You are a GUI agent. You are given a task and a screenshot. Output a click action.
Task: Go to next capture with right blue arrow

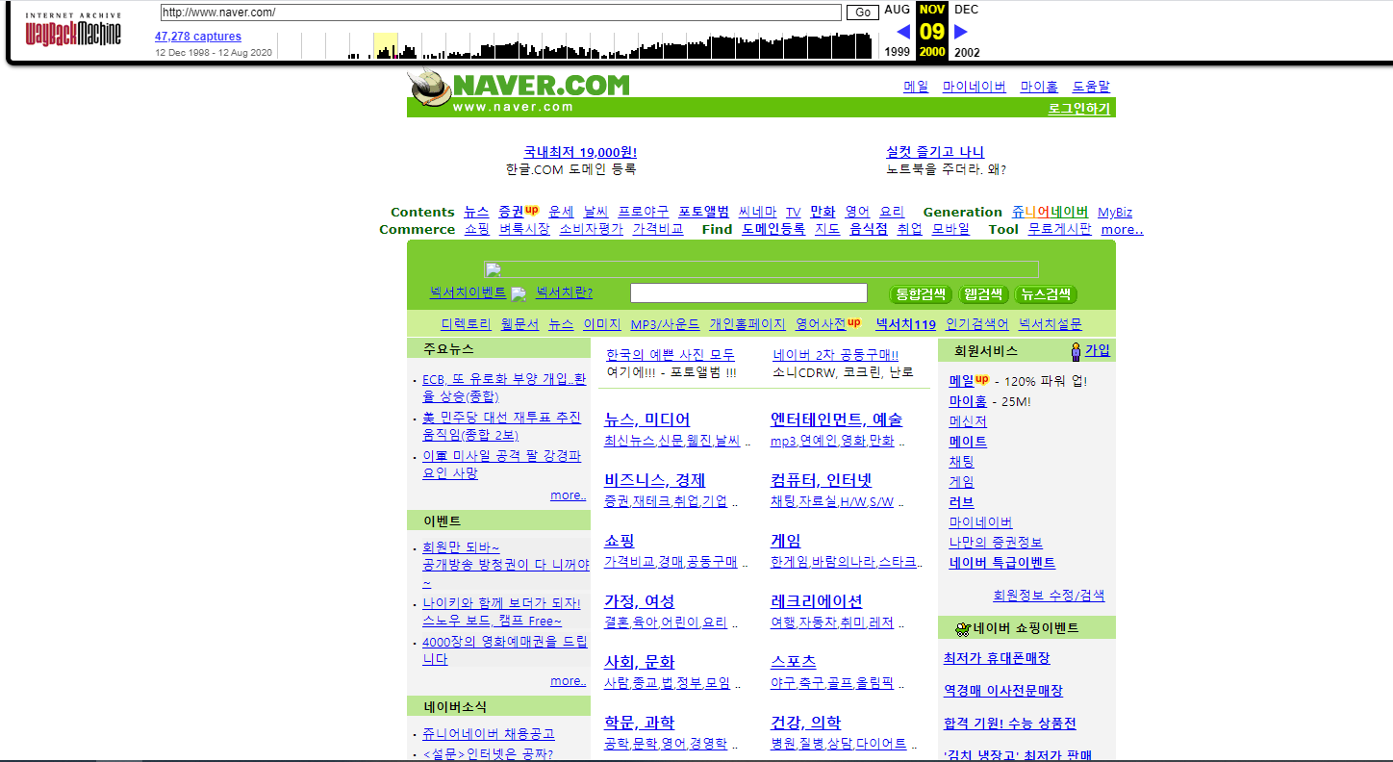[x=960, y=32]
